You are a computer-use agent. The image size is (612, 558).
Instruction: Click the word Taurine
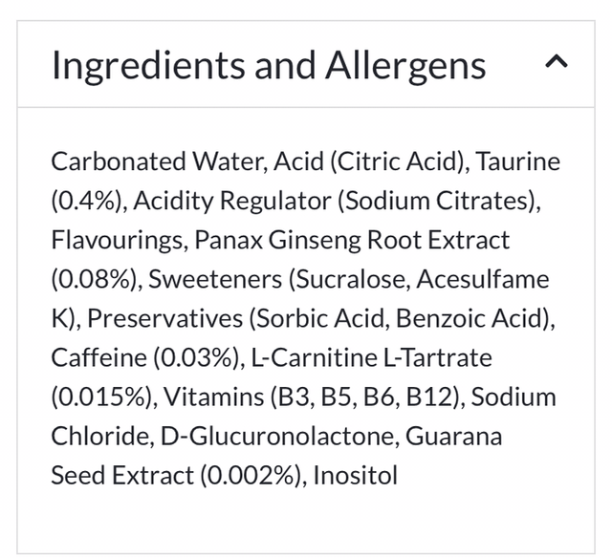(x=518, y=161)
